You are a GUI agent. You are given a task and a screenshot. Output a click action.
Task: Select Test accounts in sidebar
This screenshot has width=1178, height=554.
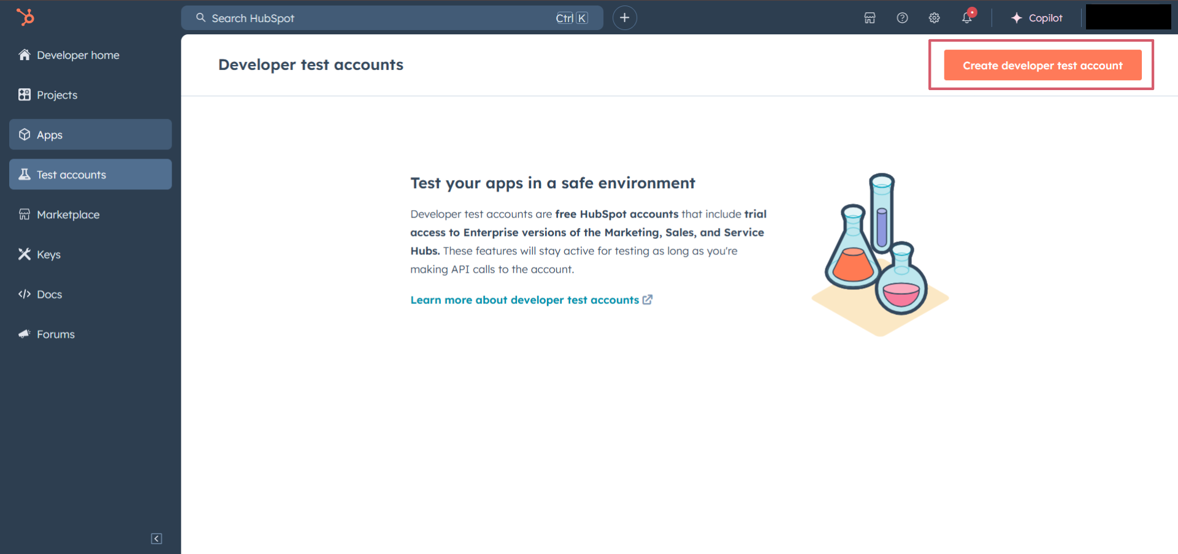pyautogui.click(x=90, y=174)
